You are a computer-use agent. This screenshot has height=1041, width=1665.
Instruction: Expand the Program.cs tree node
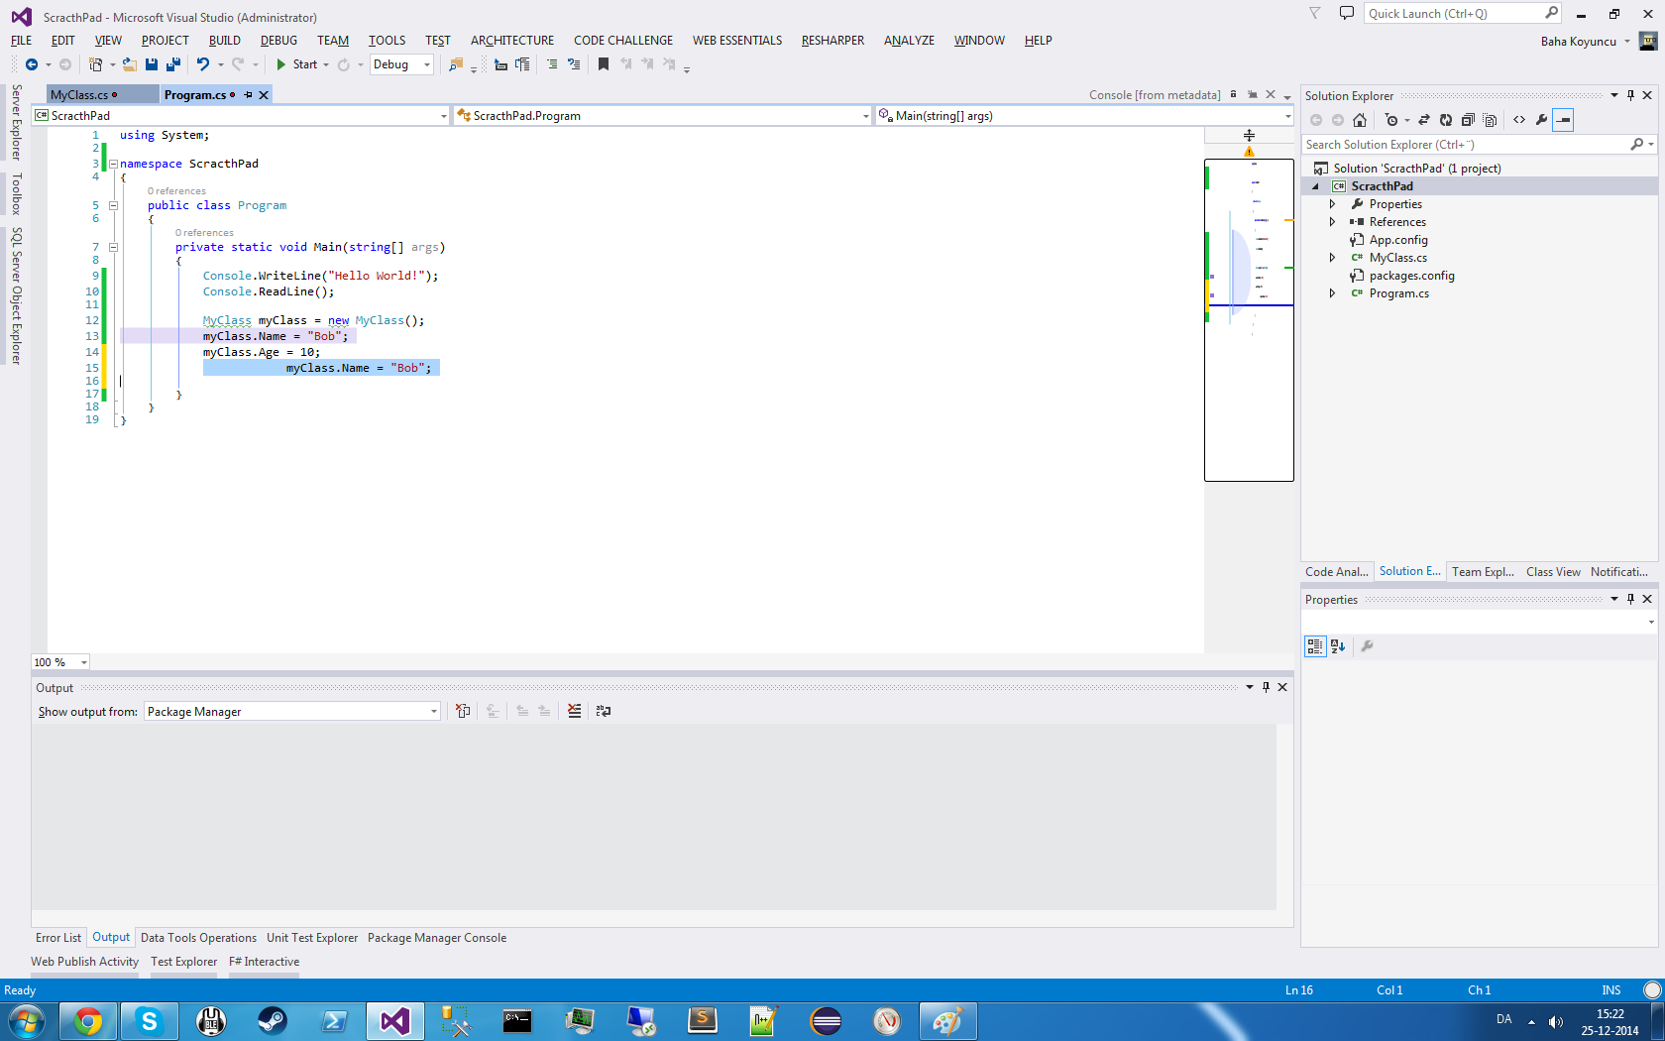pyautogui.click(x=1332, y=293)
